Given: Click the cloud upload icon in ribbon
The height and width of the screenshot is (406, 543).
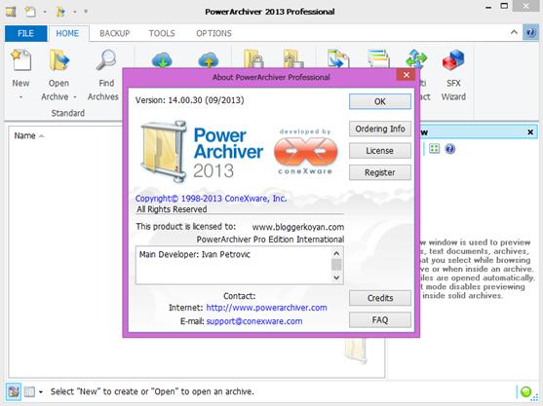Looking at the screenshot, I should (208, 60).
